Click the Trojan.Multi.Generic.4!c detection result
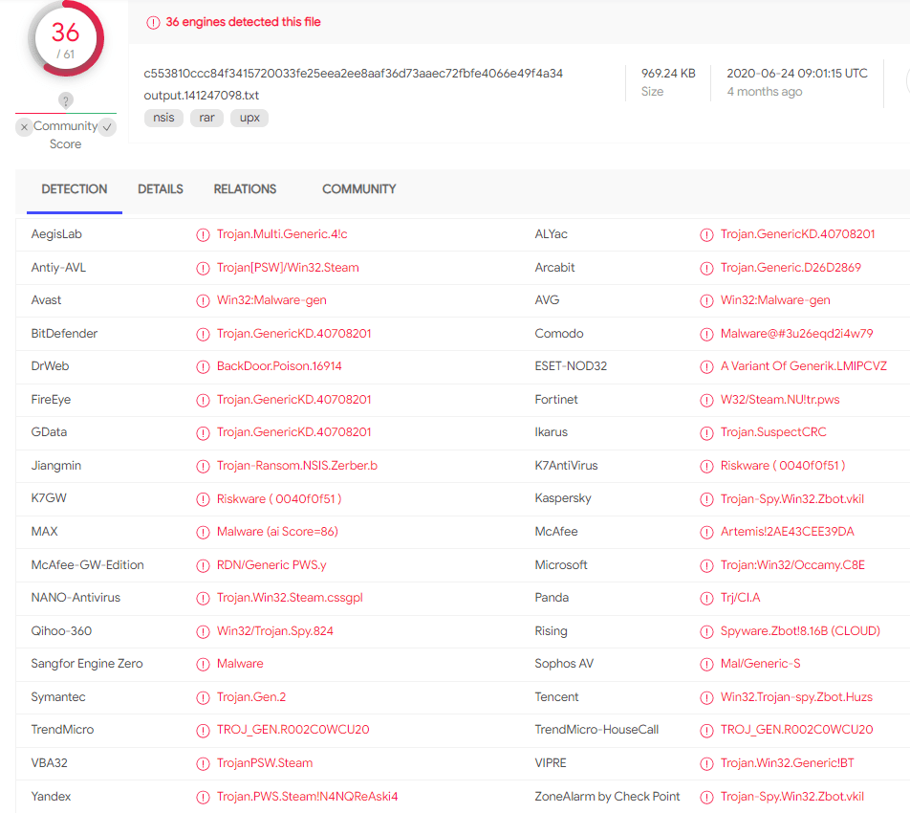The width and height of the screenshot is (910, 813). [282, 234]
